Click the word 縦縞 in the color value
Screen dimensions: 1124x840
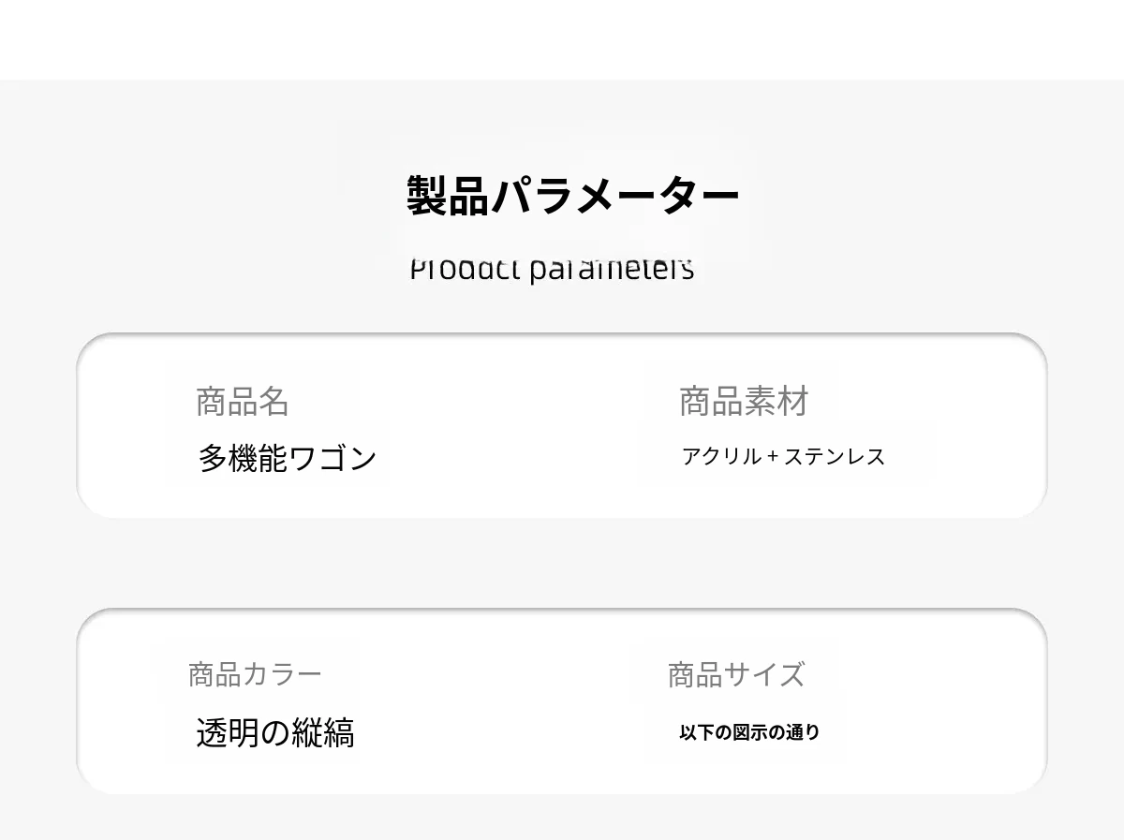[x=323, y=732]
